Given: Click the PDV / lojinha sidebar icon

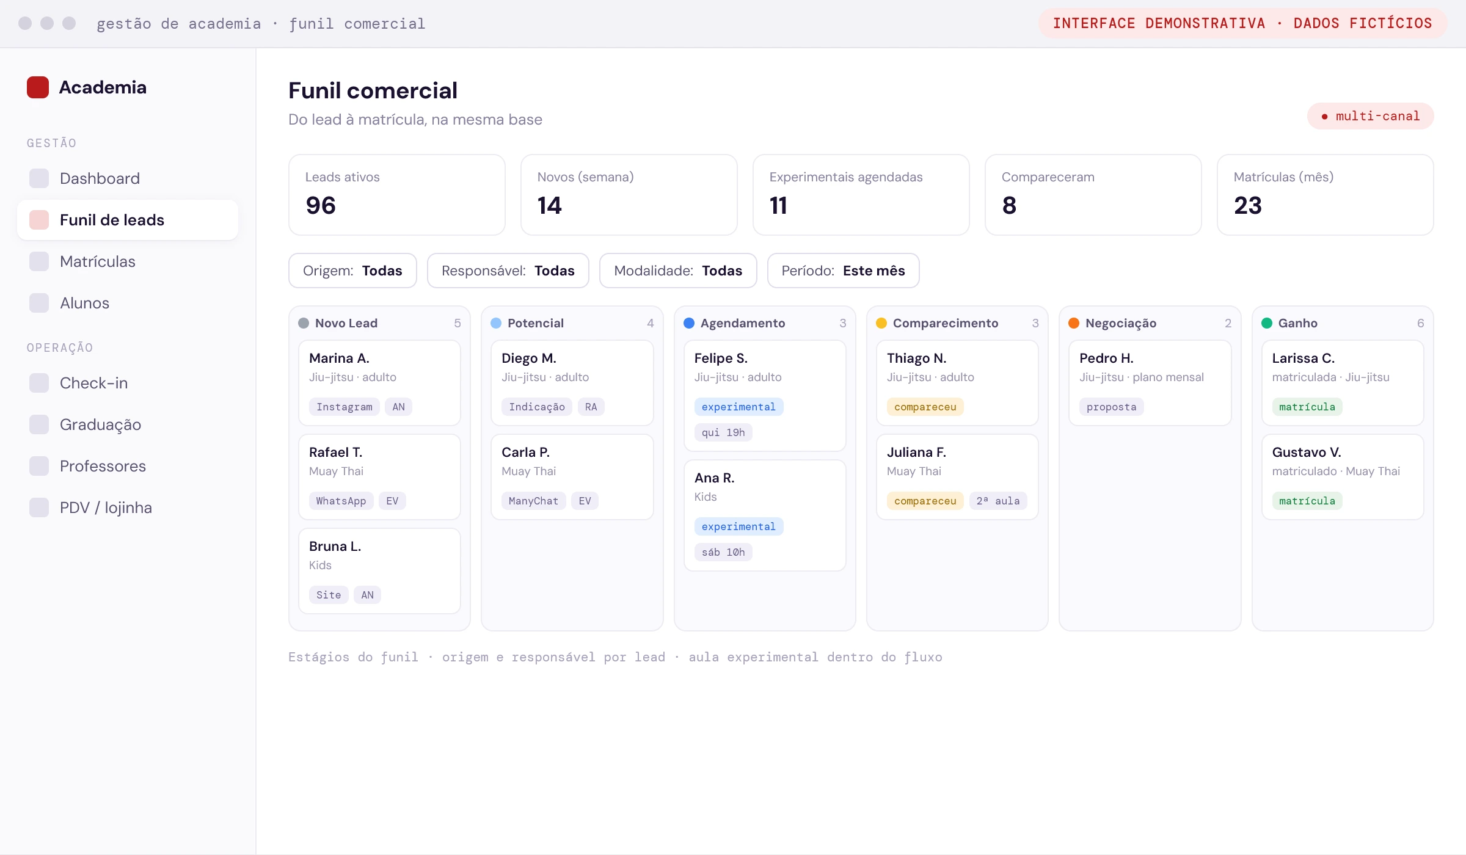Looking at the screenshot, I should pyautogui.click(x=39, y=508).
